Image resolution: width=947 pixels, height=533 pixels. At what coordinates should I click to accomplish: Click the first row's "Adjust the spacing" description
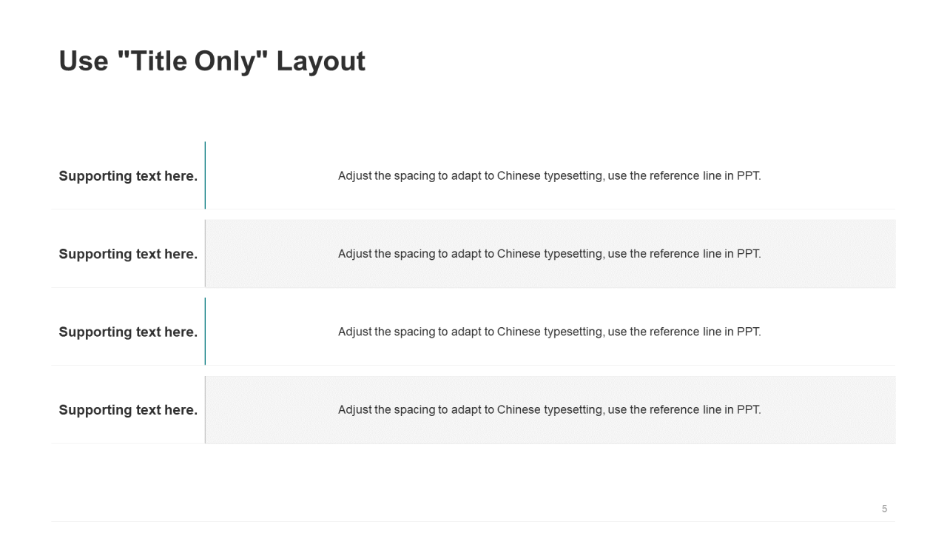coord(549,176)
